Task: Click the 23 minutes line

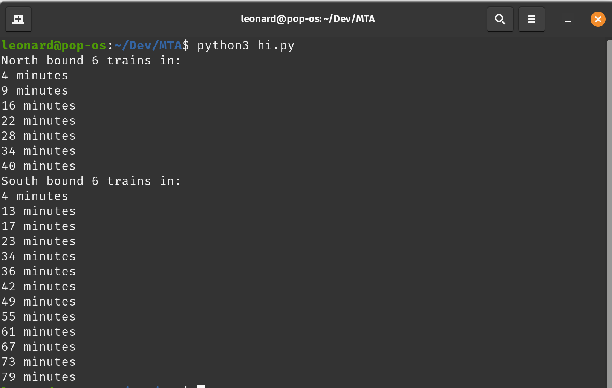Action: click(38, 241)
